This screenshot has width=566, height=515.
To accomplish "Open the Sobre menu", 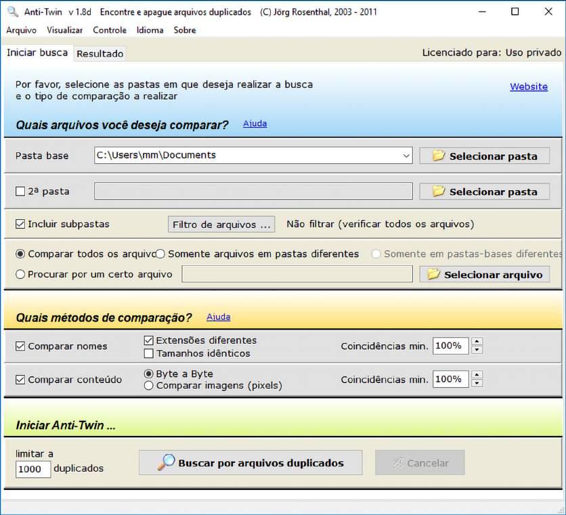I will [x=185, y=30].
